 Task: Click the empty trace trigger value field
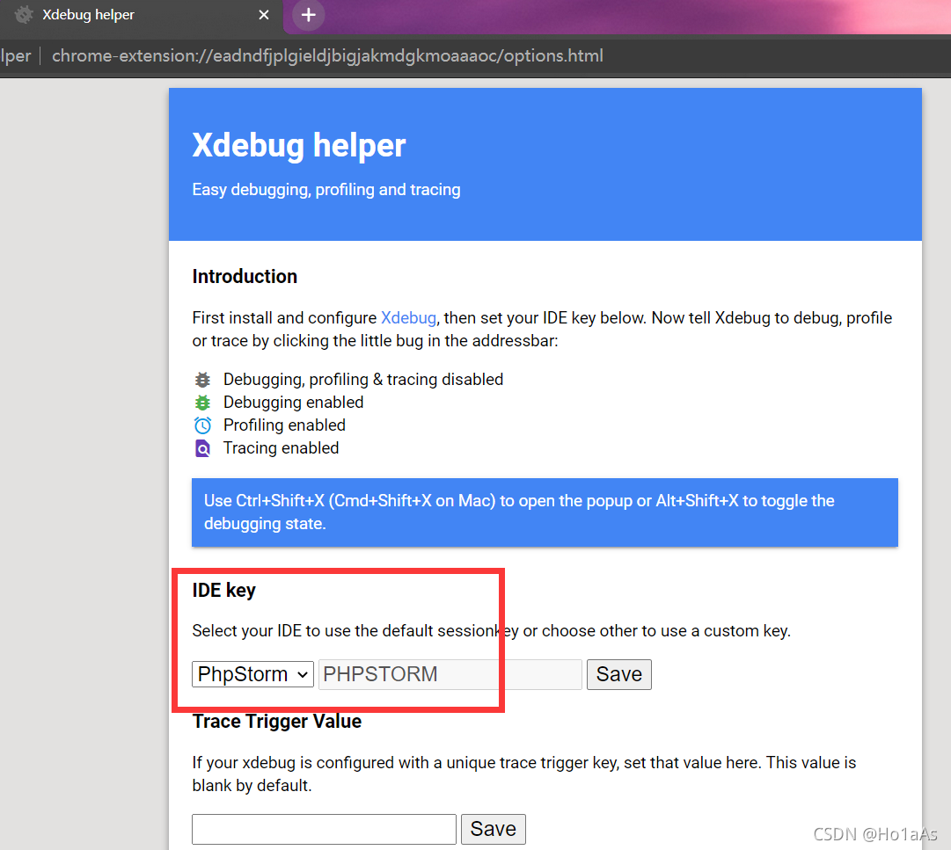(x=324, y=829)
